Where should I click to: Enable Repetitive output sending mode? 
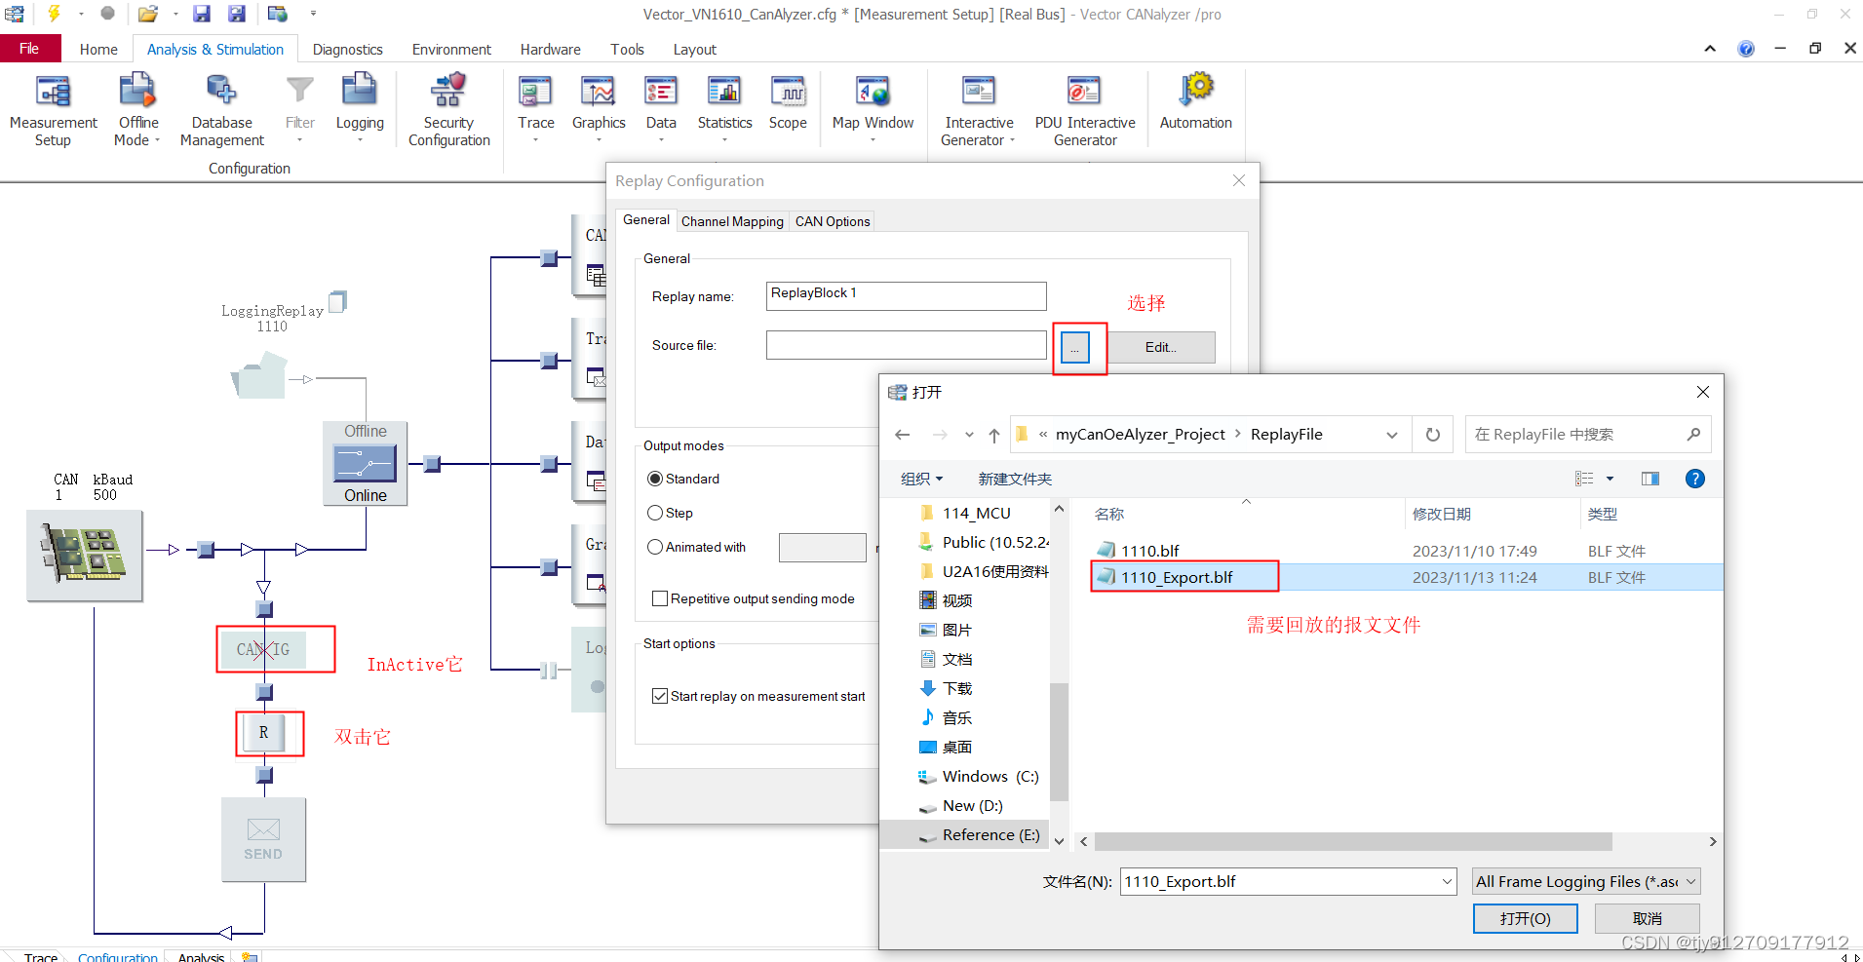pos(660,598)
